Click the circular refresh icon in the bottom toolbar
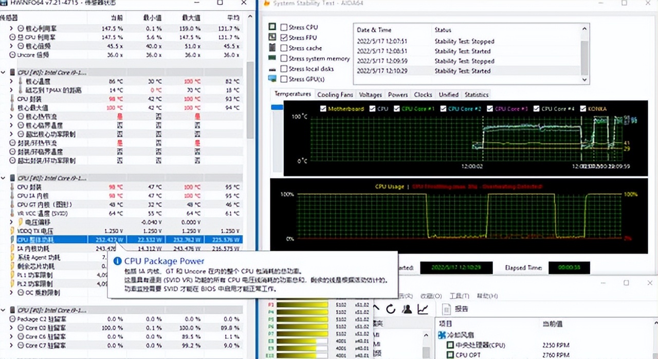The height and width of the screenshot is (359, 658). pos(391,309)
